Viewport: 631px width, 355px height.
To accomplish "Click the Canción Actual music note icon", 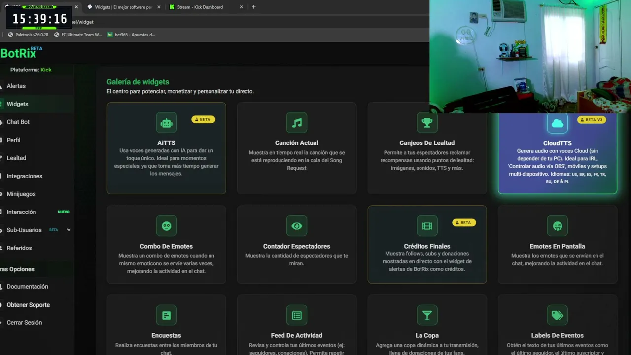I will [297, 123].
